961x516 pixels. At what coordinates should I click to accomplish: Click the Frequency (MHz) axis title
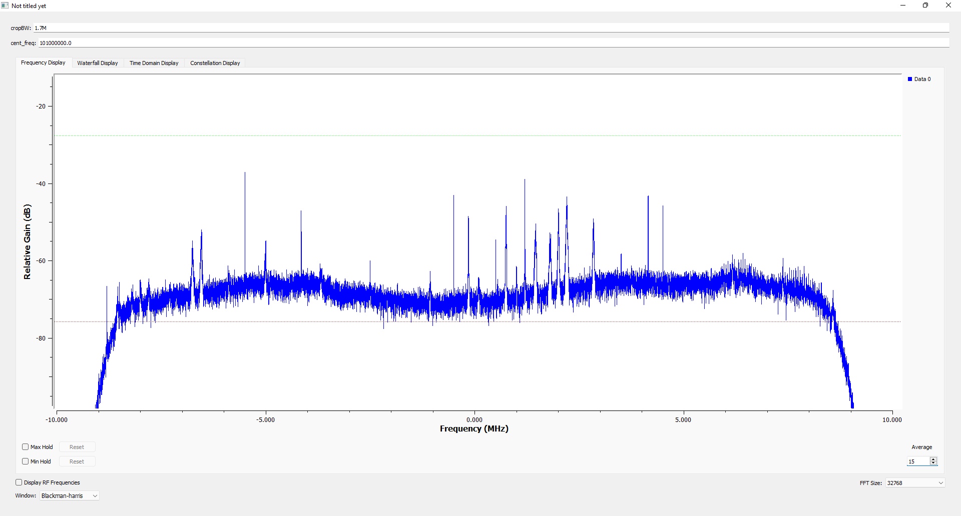pyautogui.click(x=474, y=428)
